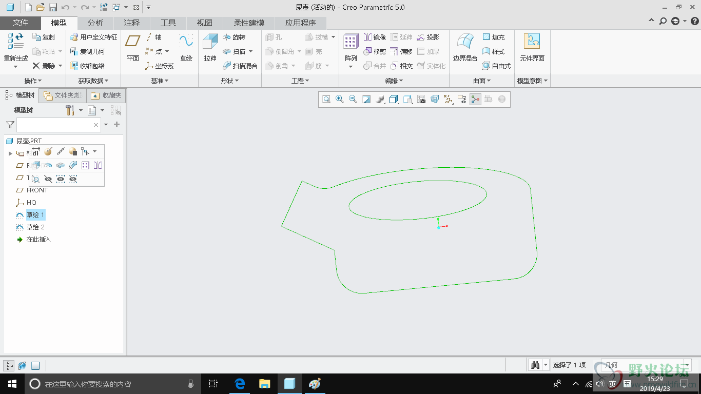
Task: Switch to the 视图 (View) ribbon tab
Action: pyautogui.click(x=205, y=23)
